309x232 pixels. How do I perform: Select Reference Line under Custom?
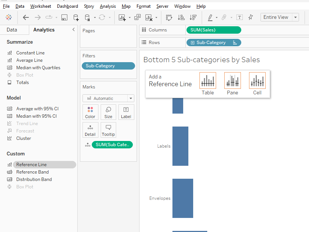[x=44, y=165]
